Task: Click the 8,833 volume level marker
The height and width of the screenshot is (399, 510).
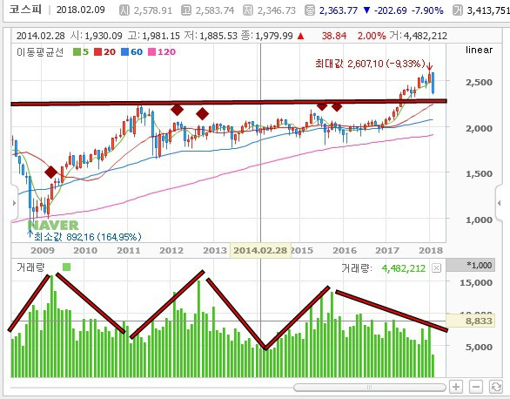Action: pyautogui.click(x=470, y=321)
